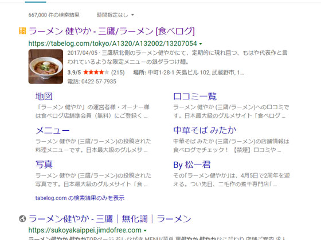Viewport: 321px width, 240px height.
Task: Open the ラーメン健やか 三鷹 無化調 result title
Action: click(110, 219)
